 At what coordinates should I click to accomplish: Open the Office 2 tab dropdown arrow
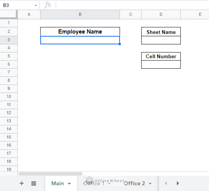coord(150,184)
